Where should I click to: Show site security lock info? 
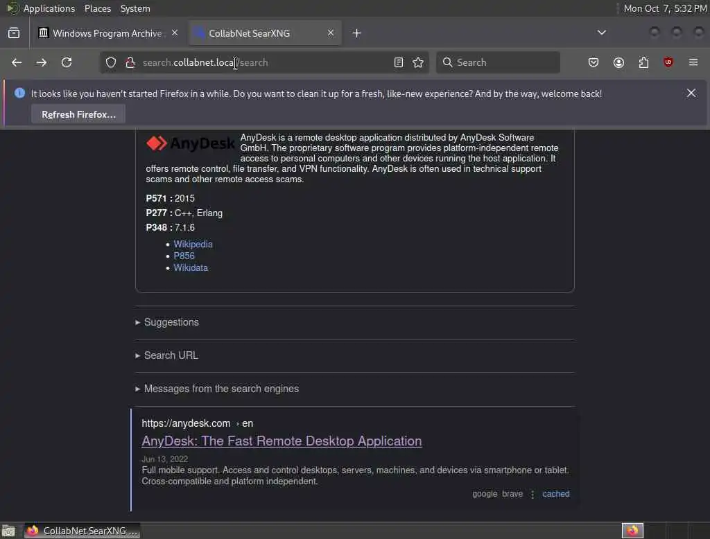[x=130, y=62]
